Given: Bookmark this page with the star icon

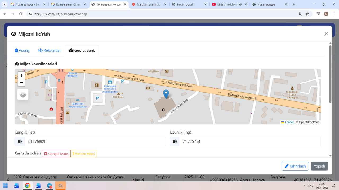Looking at the screenshot, I should pos(307,14).
